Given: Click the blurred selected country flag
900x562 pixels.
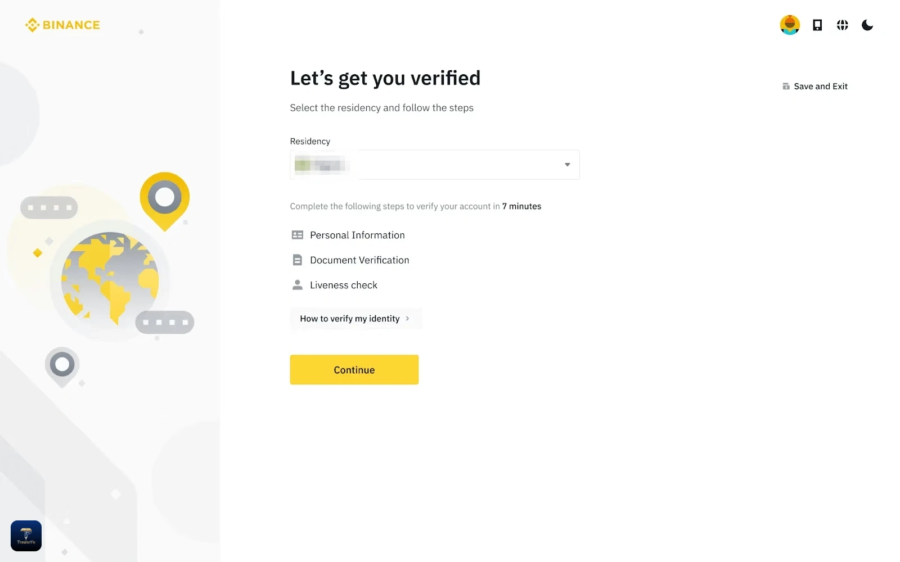Looking at the screenshot, I should click(303, 165).
